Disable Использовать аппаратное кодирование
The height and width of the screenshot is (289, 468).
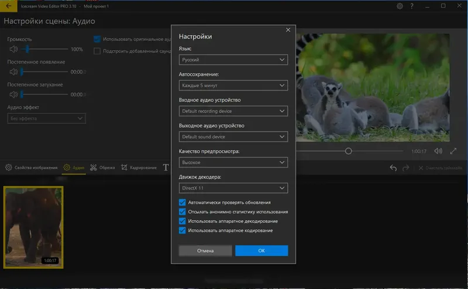182,231
